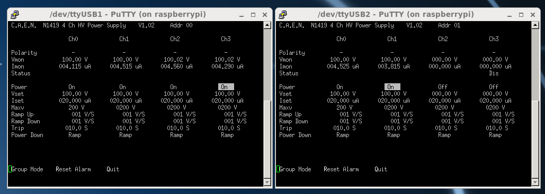Click Ch3 Iset 020.000 uA in ttyUSB2
The height and width of the screenshot is (194, 545).
tap(495, 101)
